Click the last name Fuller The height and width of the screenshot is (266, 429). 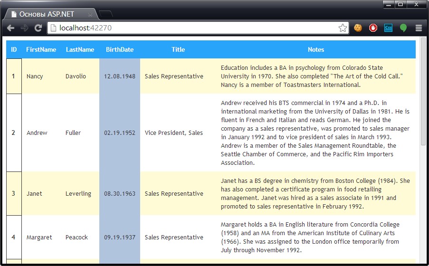(x=73, y=133)
